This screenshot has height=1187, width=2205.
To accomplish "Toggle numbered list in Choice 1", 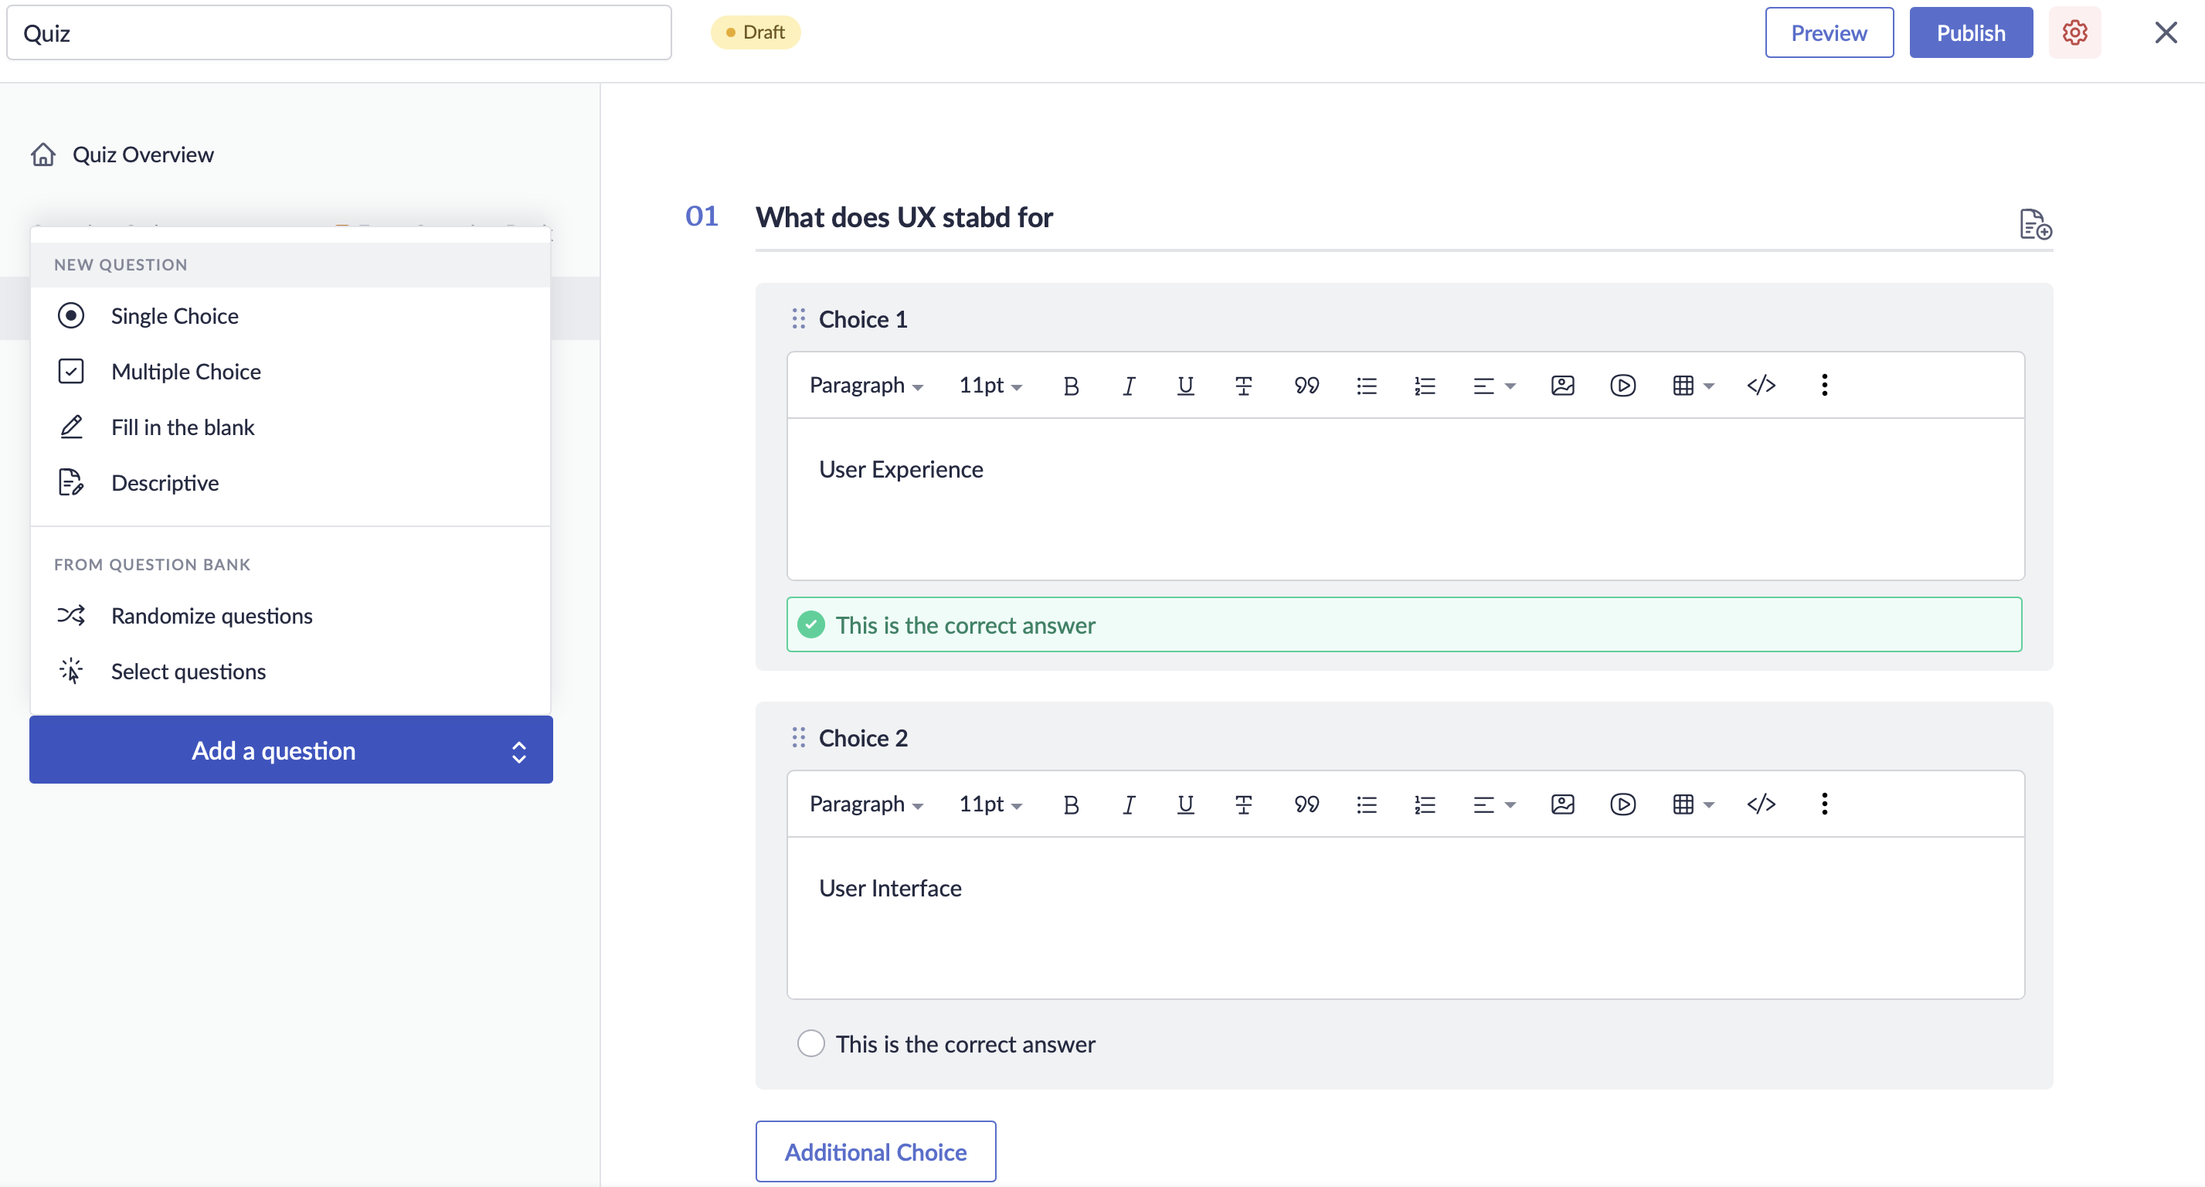I will point(1425,386).
